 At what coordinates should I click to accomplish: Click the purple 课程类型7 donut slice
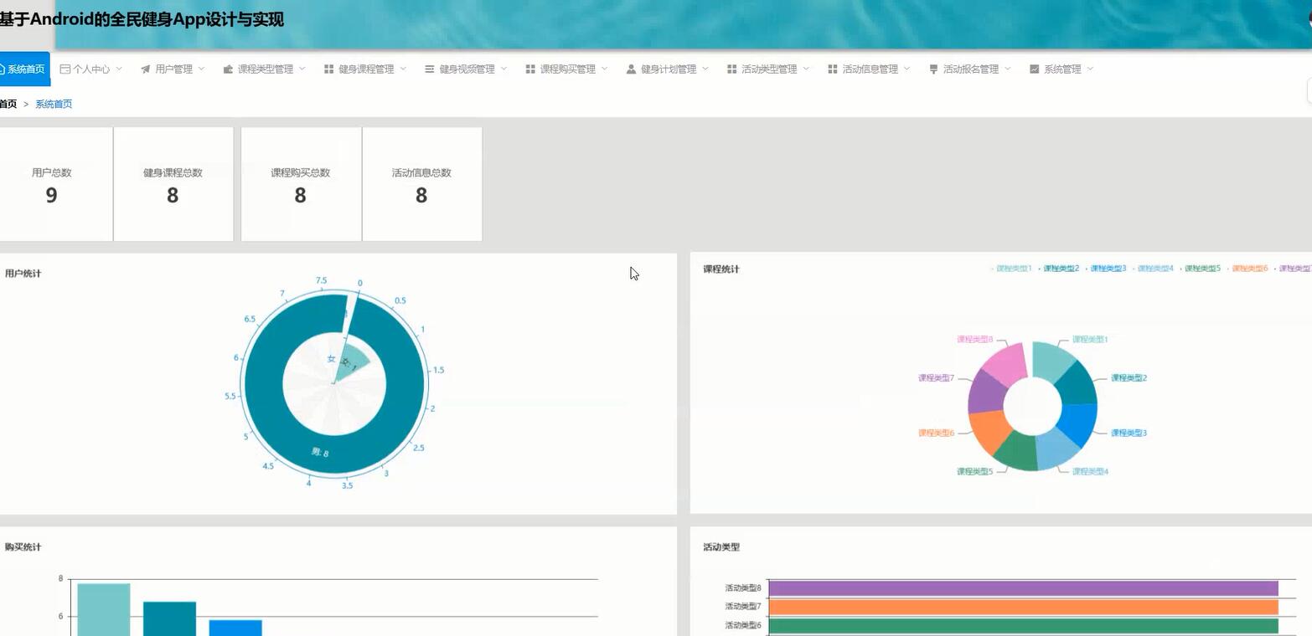pyautogui.click(x=985, y=392)
